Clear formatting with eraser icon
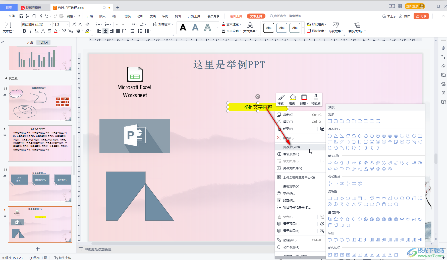This screenshot has width=447, height=260. 88,24
